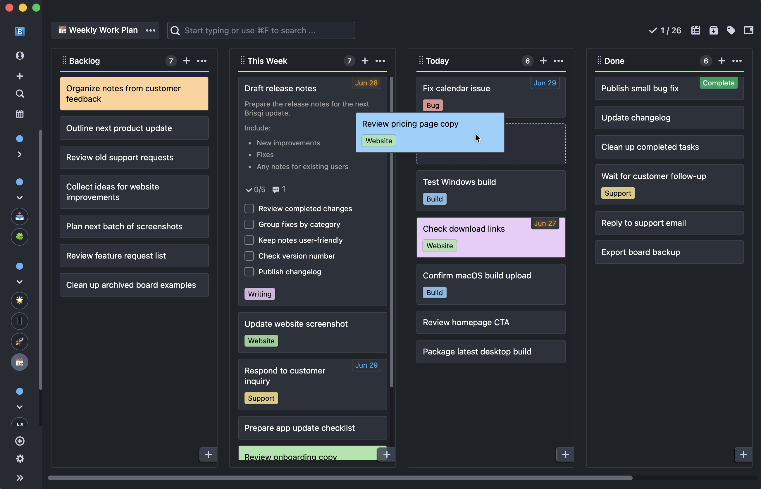Collapse the sidebar group above the inbox board
The width and height of the screenshot is (761, 489).
point(20,197)
